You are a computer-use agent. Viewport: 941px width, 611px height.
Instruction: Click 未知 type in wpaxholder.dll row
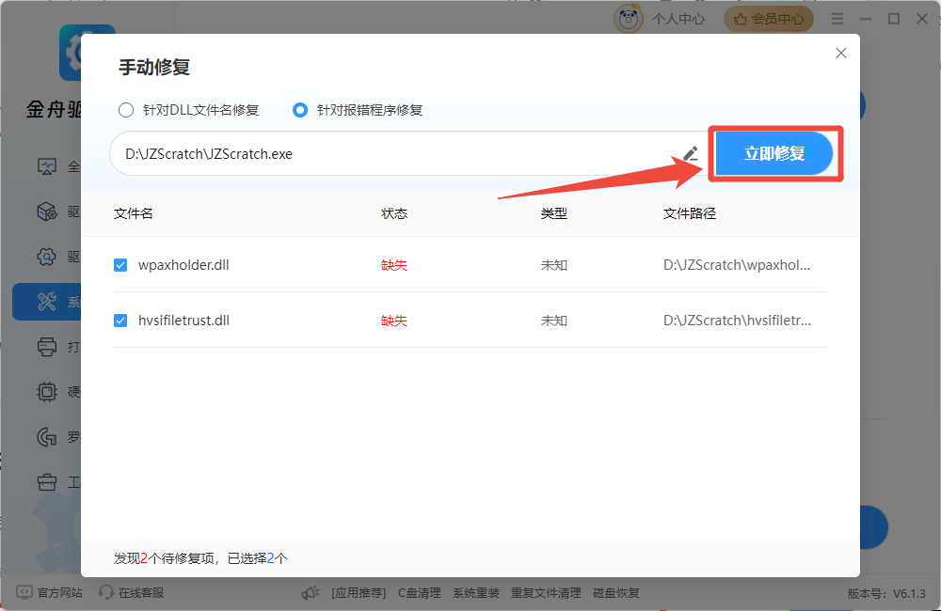click(x=554, y=265)
